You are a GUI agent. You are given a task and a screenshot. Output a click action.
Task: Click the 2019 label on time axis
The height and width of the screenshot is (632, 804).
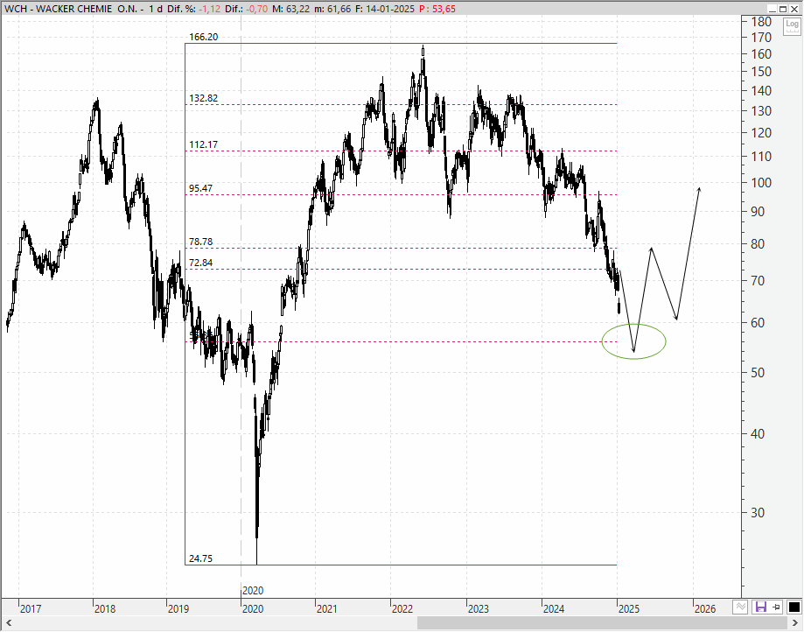[178, 609]
